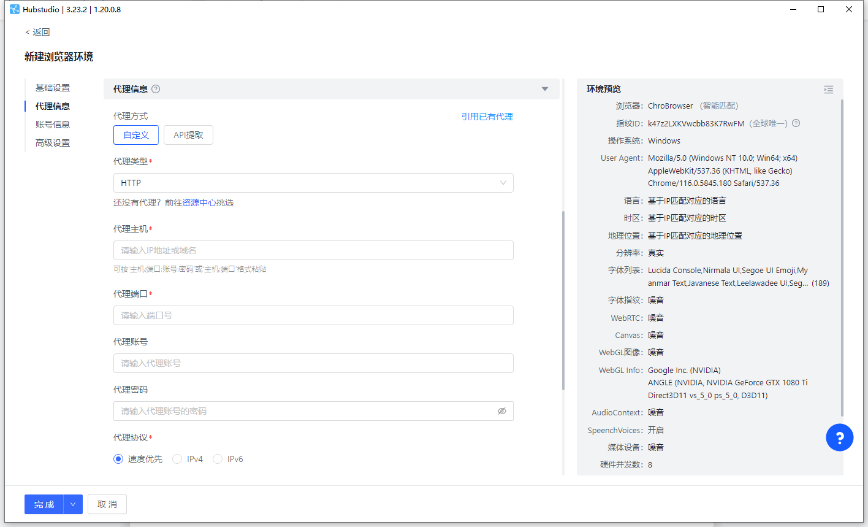Screen dimensions: 868x527
Task: Click the 分辨率 真实 value
Action: [x=656, y=253]
